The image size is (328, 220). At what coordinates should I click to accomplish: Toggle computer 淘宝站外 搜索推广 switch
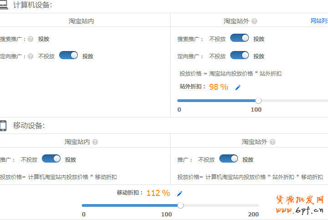[239, 38]
